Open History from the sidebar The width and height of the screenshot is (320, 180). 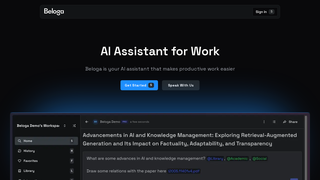pyautogui.click(x=29, y=151)
